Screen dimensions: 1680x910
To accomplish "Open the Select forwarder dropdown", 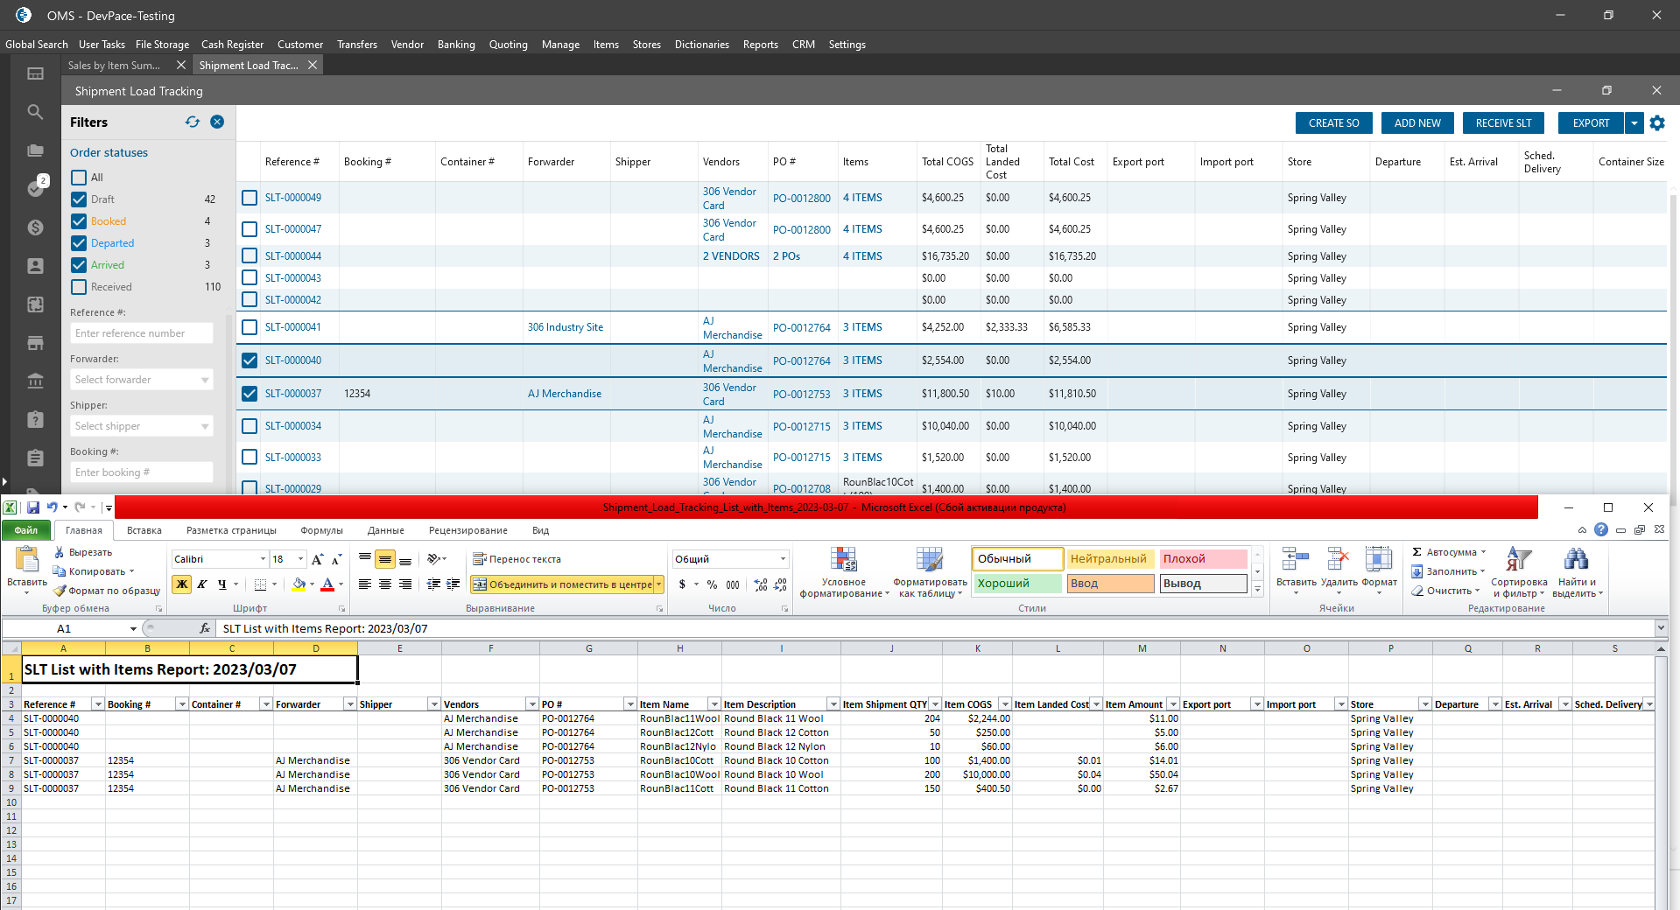I will pos(142,380).
